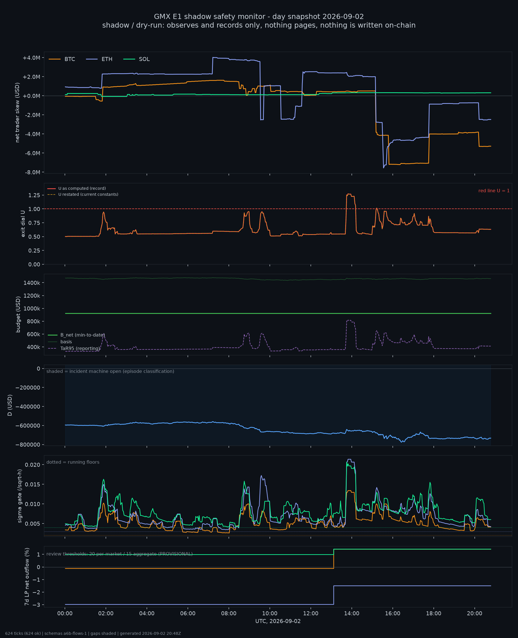Screen dimensions: 518x638
Task: Click the 18:00 time axis tick
Action: 433,614
